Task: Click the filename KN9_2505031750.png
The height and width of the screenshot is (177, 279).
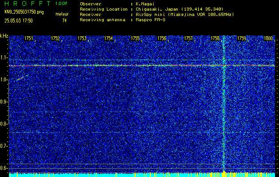Action: tap(24, 12)
